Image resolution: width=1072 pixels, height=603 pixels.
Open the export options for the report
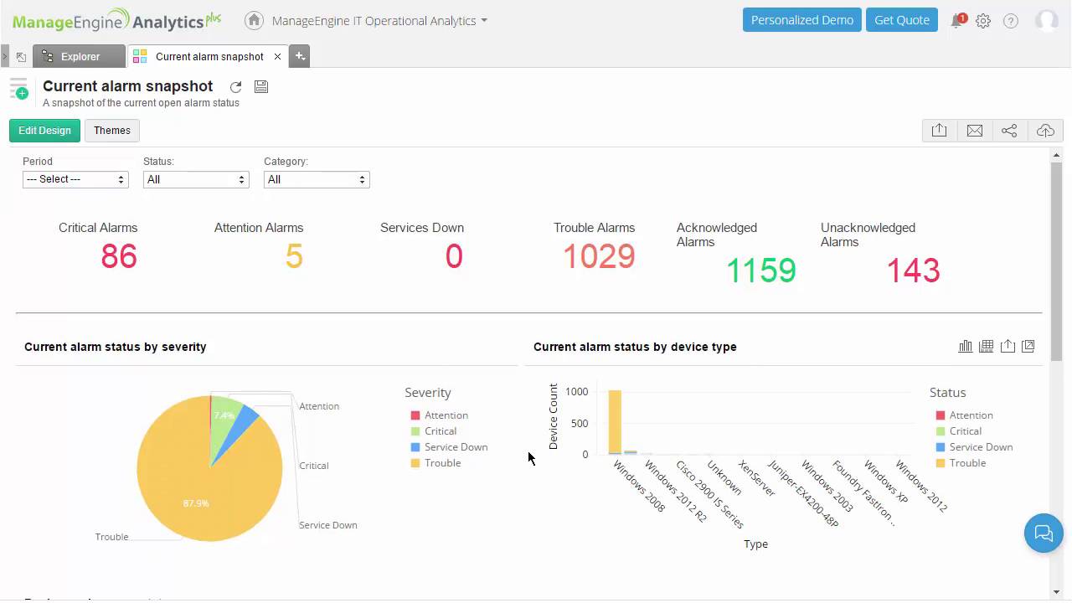point(939,130)
